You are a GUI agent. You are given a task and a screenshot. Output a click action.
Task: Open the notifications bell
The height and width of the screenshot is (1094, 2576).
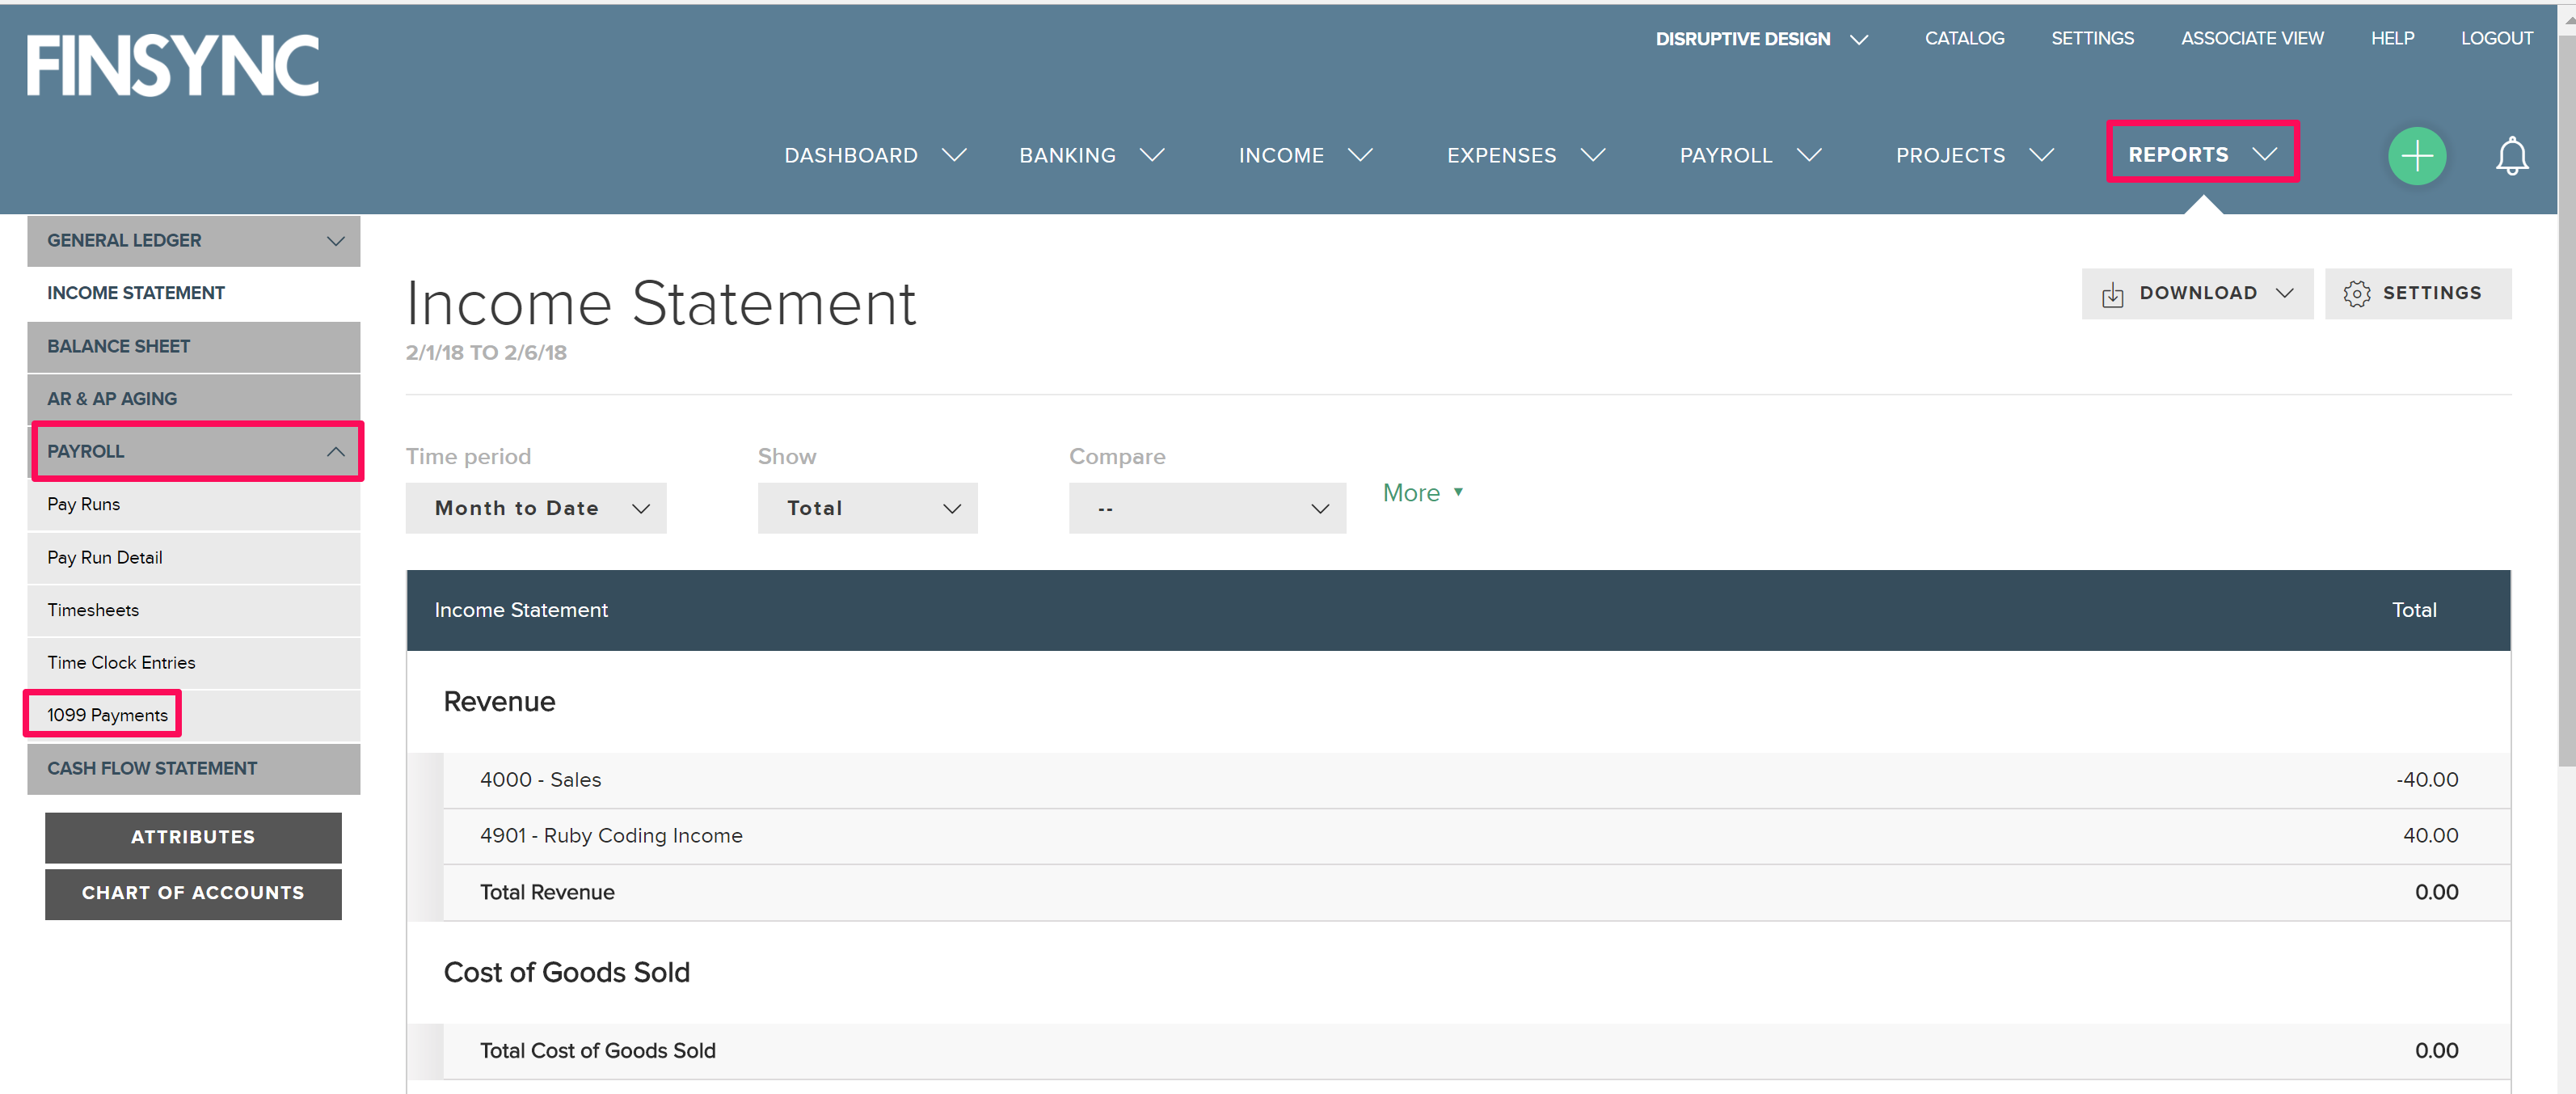click(x=2511, y=155)
